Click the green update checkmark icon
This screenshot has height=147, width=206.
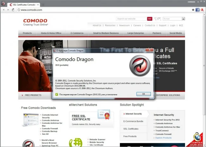57,94
